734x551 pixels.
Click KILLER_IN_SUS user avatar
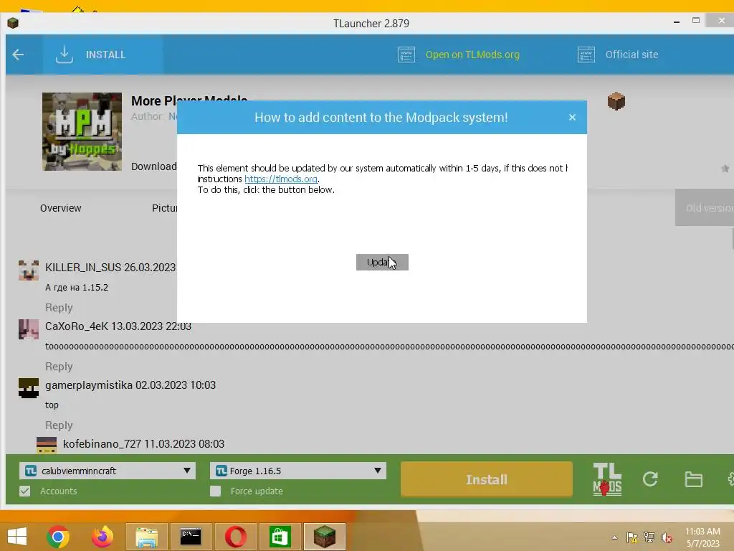29,270
